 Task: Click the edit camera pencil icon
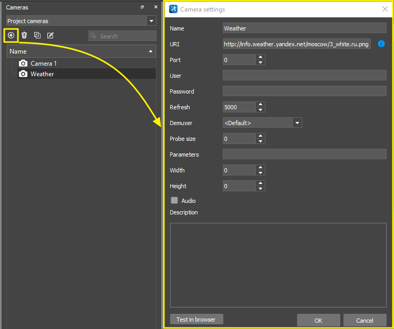coord(51,35)
